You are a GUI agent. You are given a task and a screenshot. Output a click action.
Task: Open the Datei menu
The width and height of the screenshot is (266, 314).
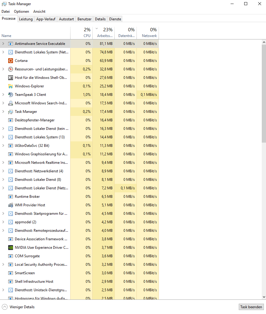coord(5,12)
